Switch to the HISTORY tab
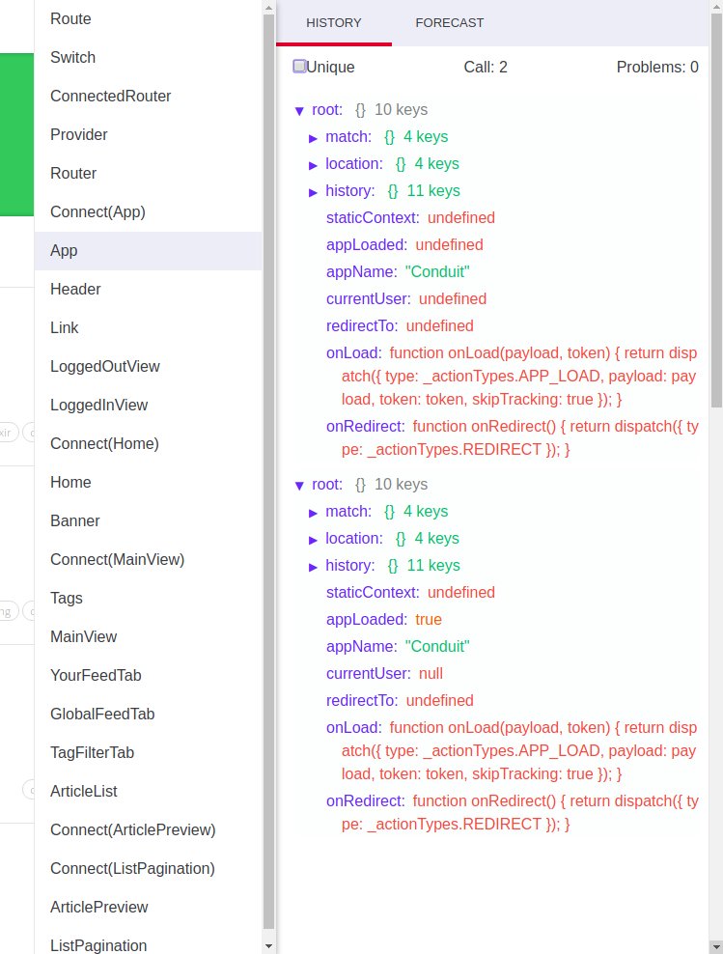 [x=334, y=23]
